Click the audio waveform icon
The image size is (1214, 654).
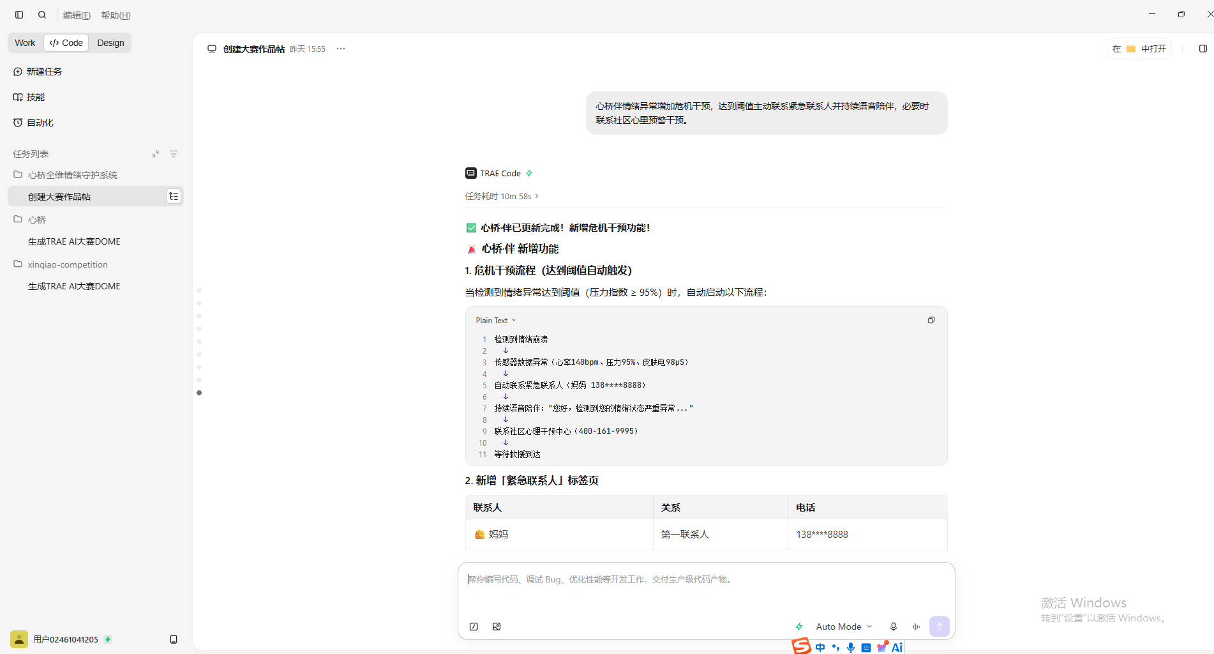(x=916, y=627)
